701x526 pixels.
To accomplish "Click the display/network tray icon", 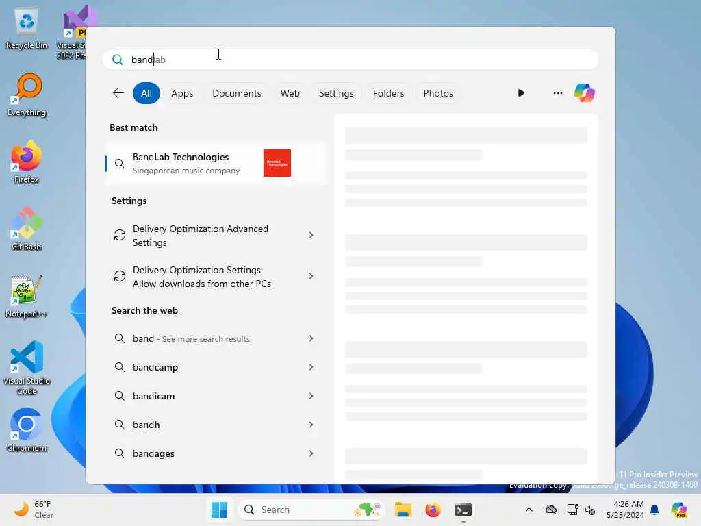I will [572, 510].
